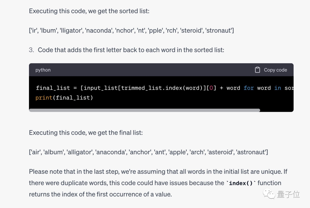Click the final list output starting with 'air'
The width and height of the screenshot is (310, 208).
pyautogui.click(x=148, y=152)
